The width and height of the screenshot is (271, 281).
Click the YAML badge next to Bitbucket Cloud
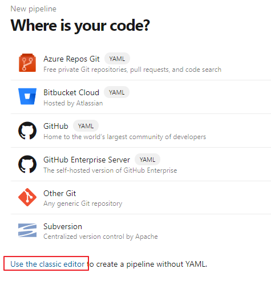[x=116, y=92]
